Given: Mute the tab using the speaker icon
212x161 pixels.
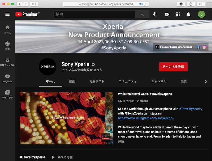Looking at the screenshot, I should 140,4.
